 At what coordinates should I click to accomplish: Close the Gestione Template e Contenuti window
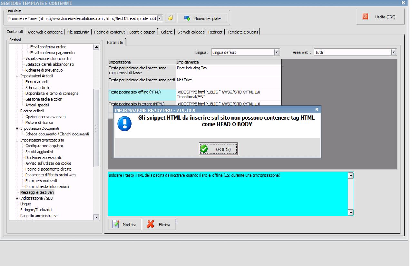pos(403,3)
